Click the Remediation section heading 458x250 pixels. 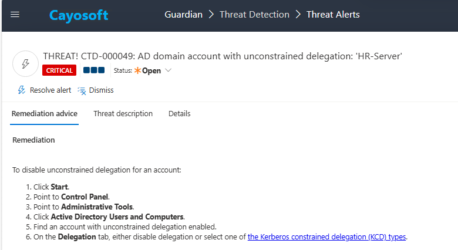[x=33, y=140]
